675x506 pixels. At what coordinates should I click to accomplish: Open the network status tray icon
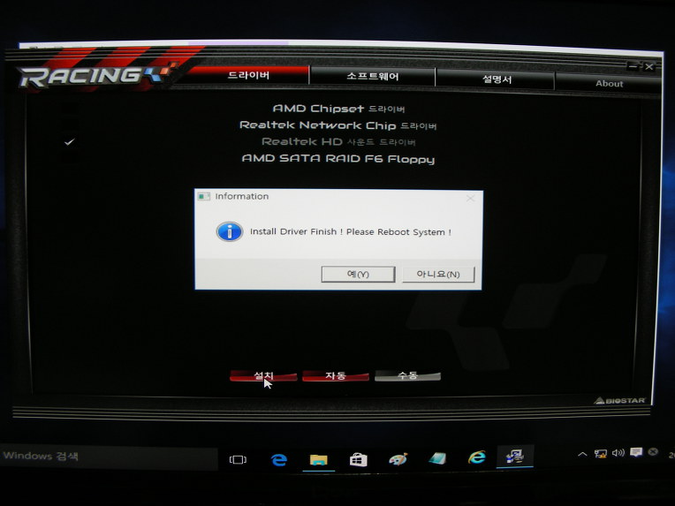(601, 454)
